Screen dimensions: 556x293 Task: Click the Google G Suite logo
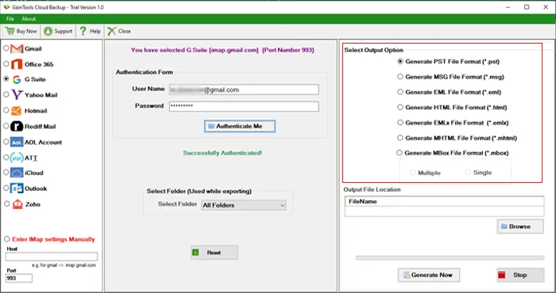click(x=17, y=79)
